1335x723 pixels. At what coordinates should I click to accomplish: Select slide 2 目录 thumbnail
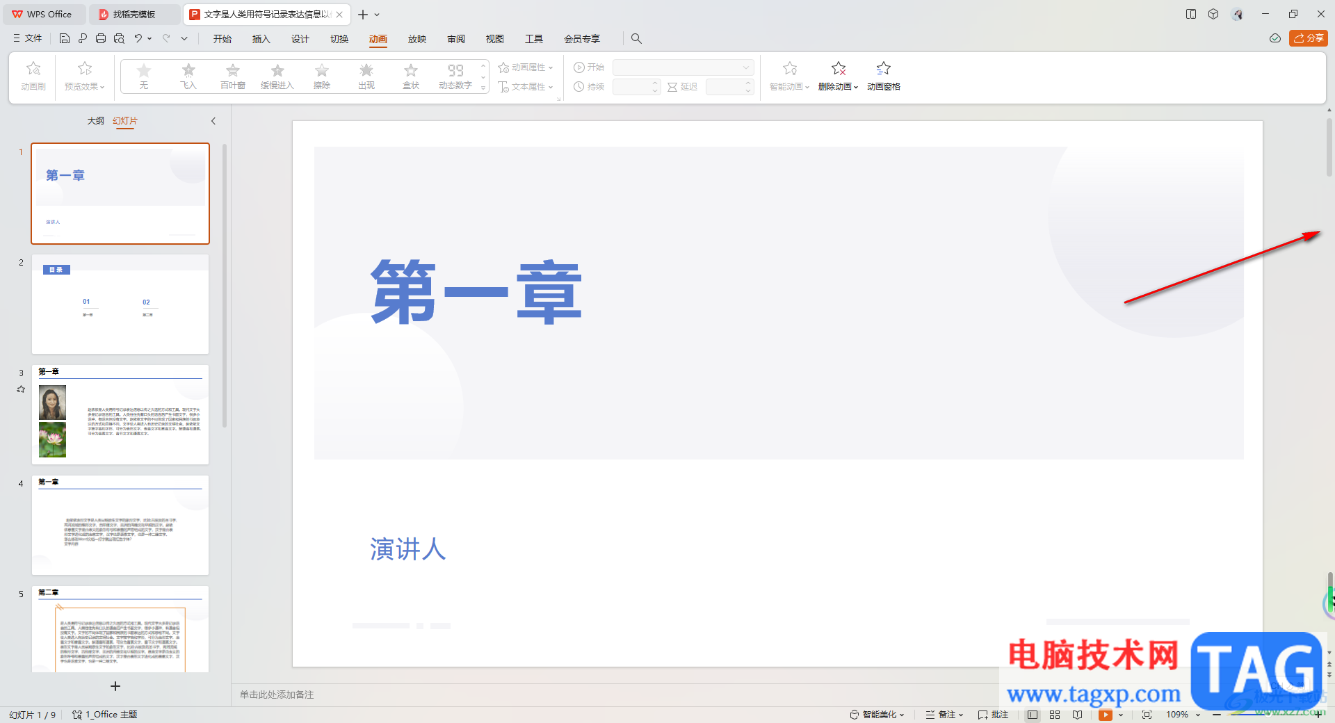(120, 304)
